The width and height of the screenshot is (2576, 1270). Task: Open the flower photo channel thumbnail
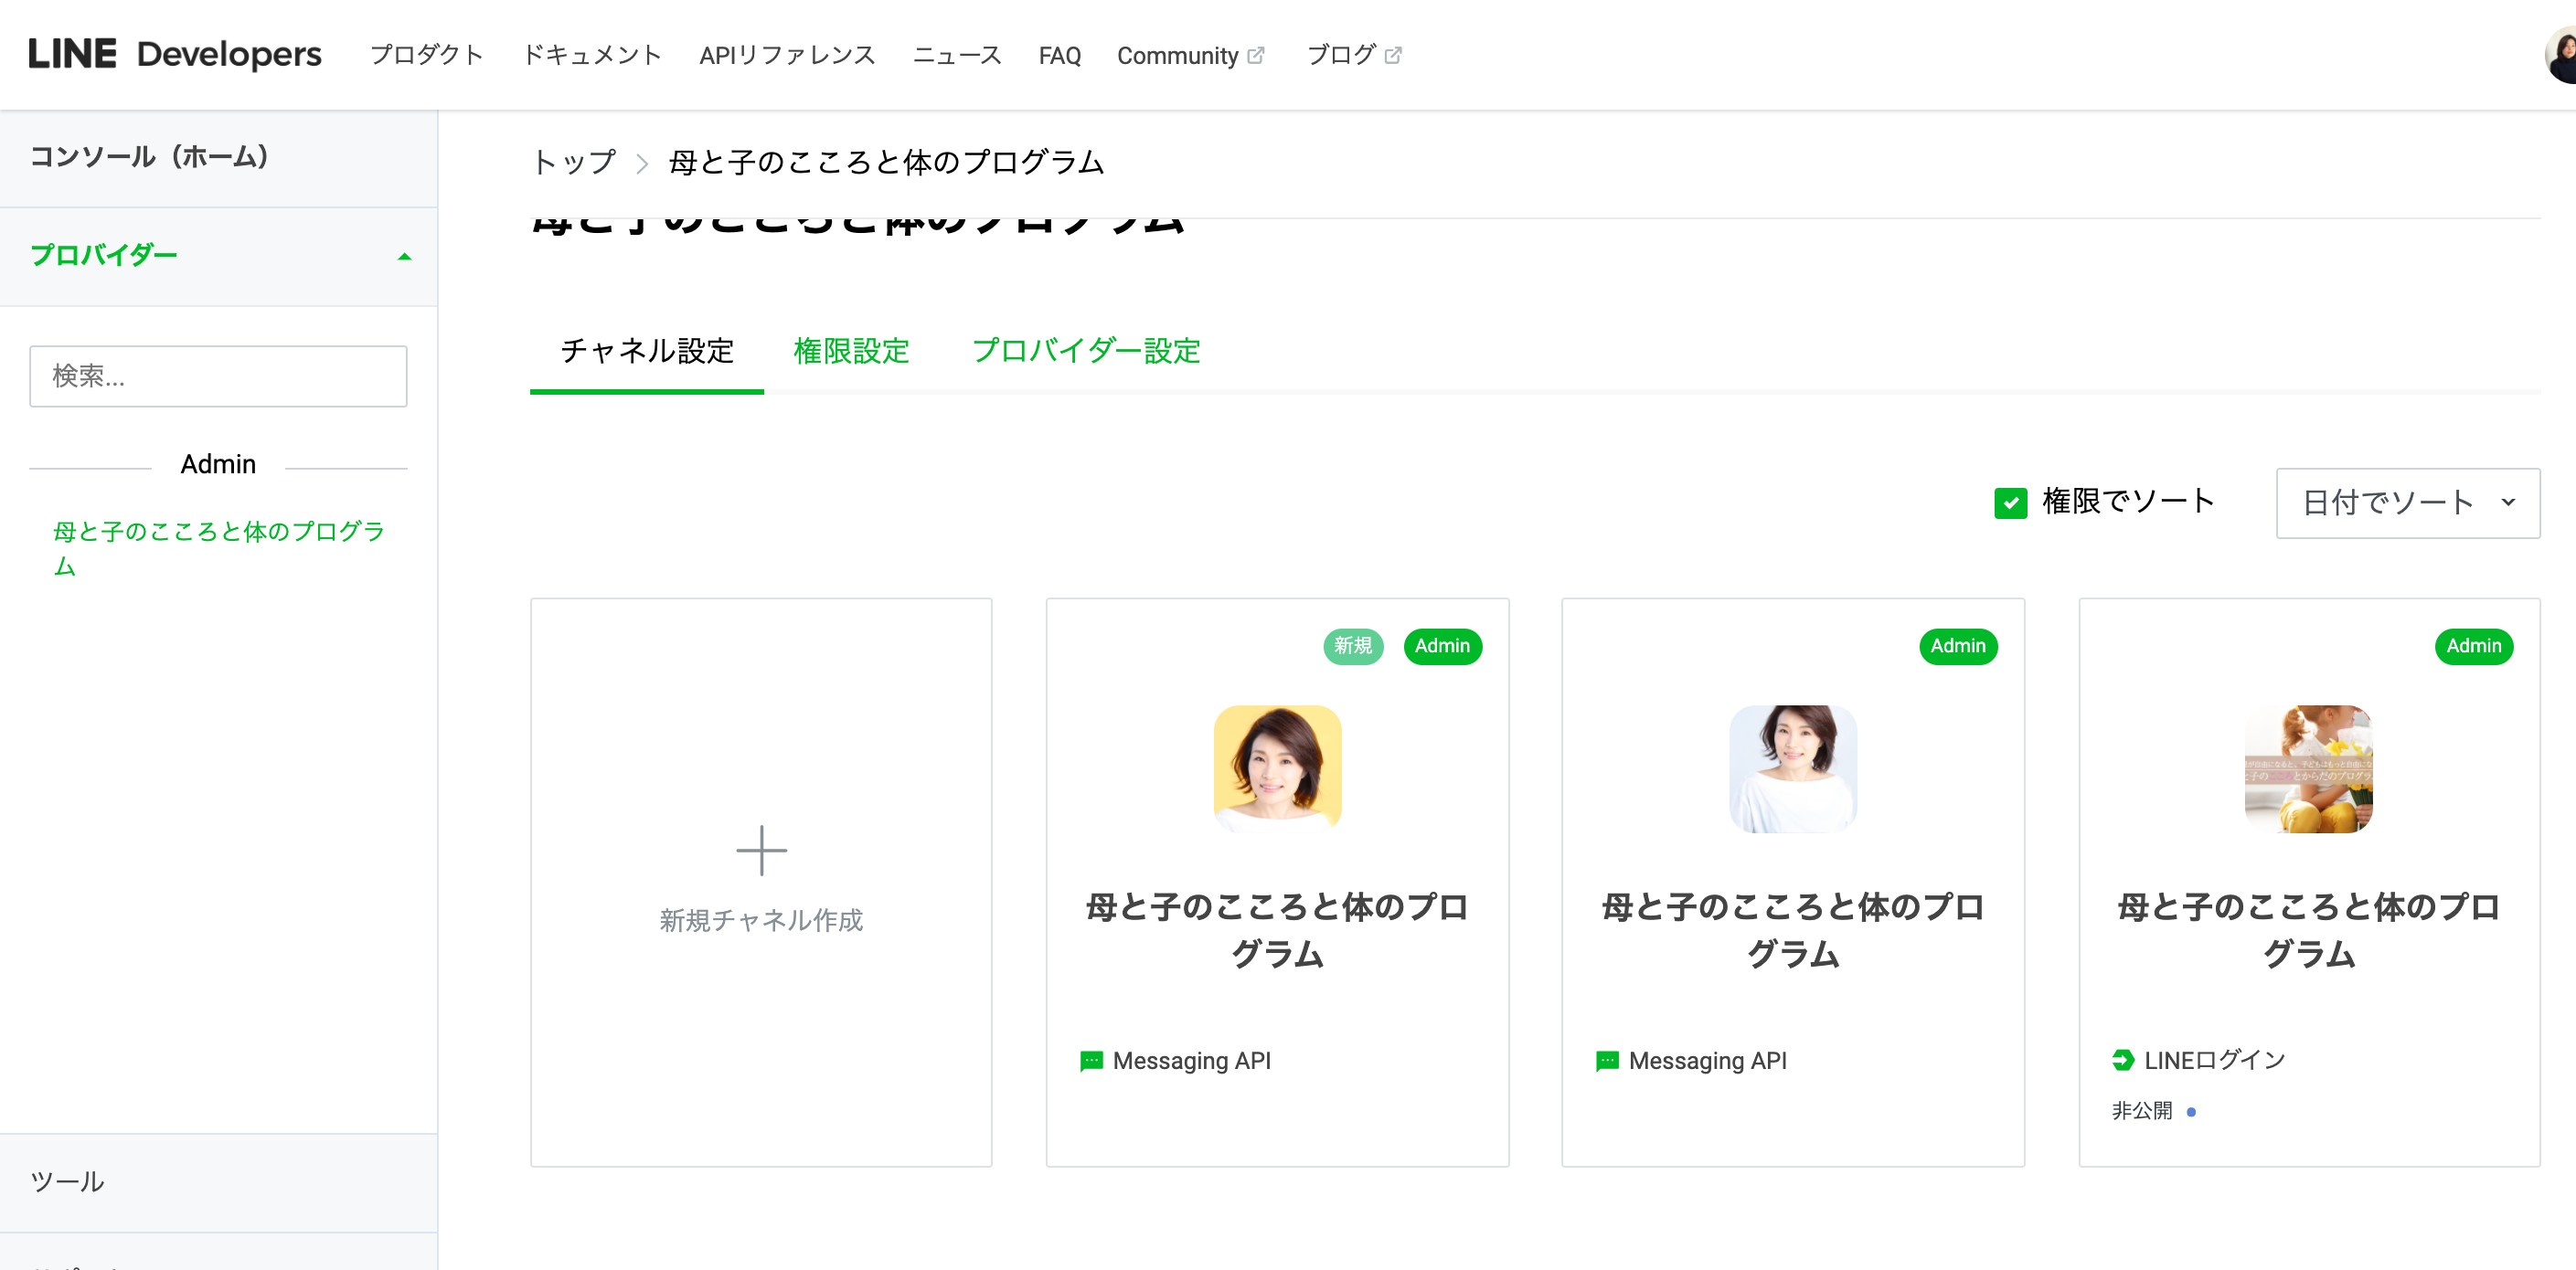pos(2309,769)
